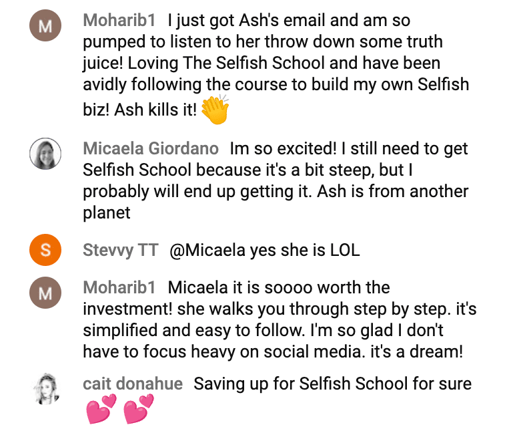Click Moharib1 name above 'worth the investment'
The image size is (511, 433).
(119, 287)
